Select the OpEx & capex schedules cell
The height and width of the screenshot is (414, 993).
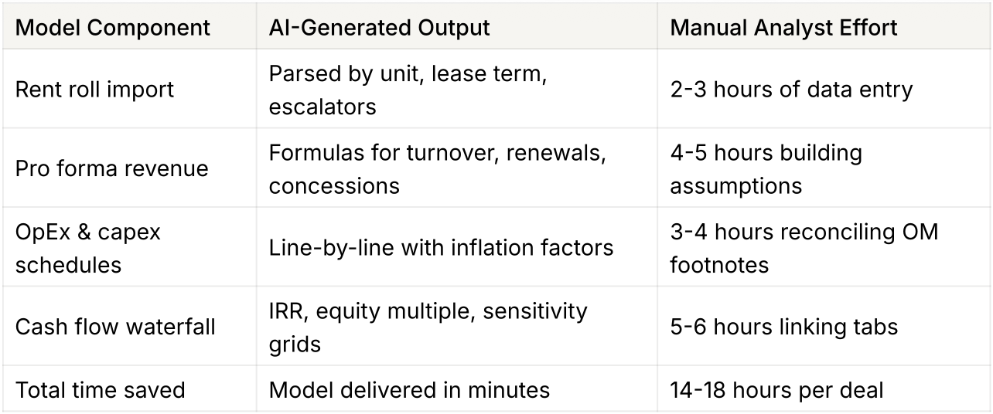pyautogui.click(x=129, y=248)
